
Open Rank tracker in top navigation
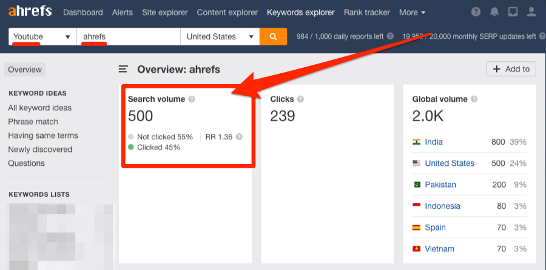[367, 13]
